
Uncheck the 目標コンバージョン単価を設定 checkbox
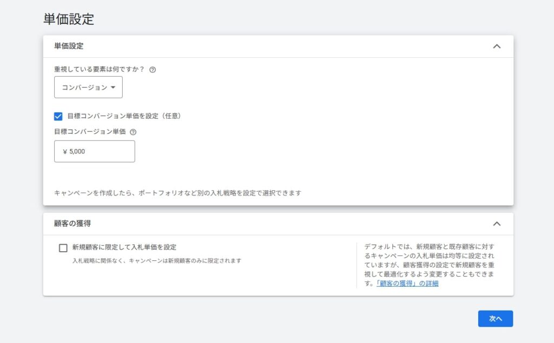coord(58,116)
